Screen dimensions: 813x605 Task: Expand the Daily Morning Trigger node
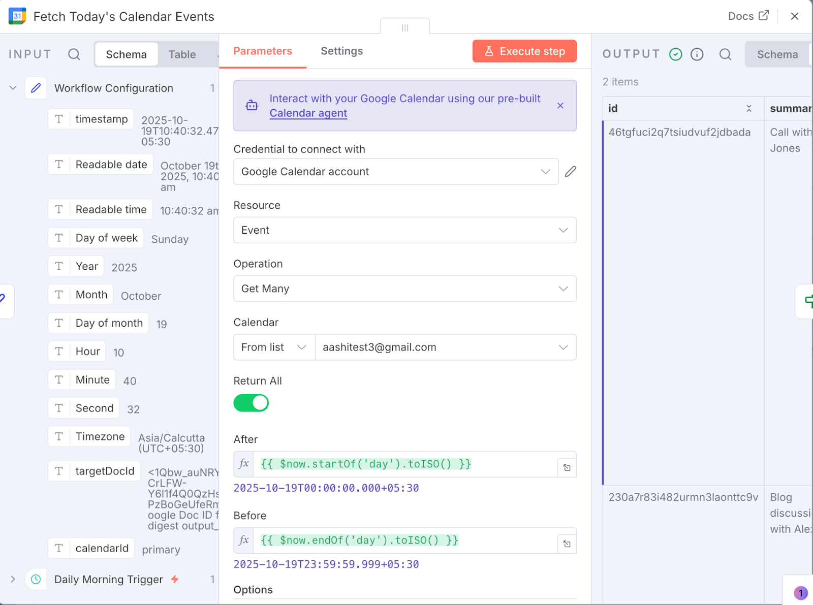[13, 579]
